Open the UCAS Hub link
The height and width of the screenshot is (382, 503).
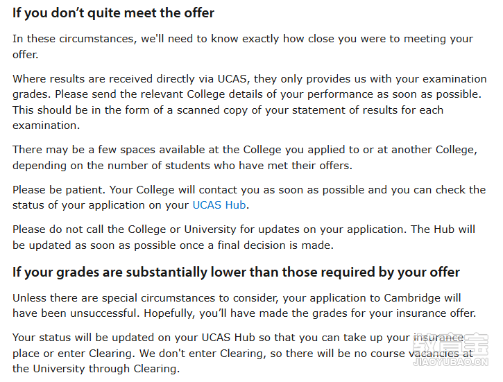[219, 205]
